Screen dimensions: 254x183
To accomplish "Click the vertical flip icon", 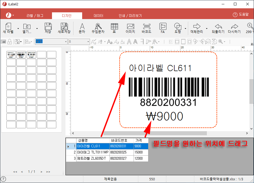I will point(214,42).
